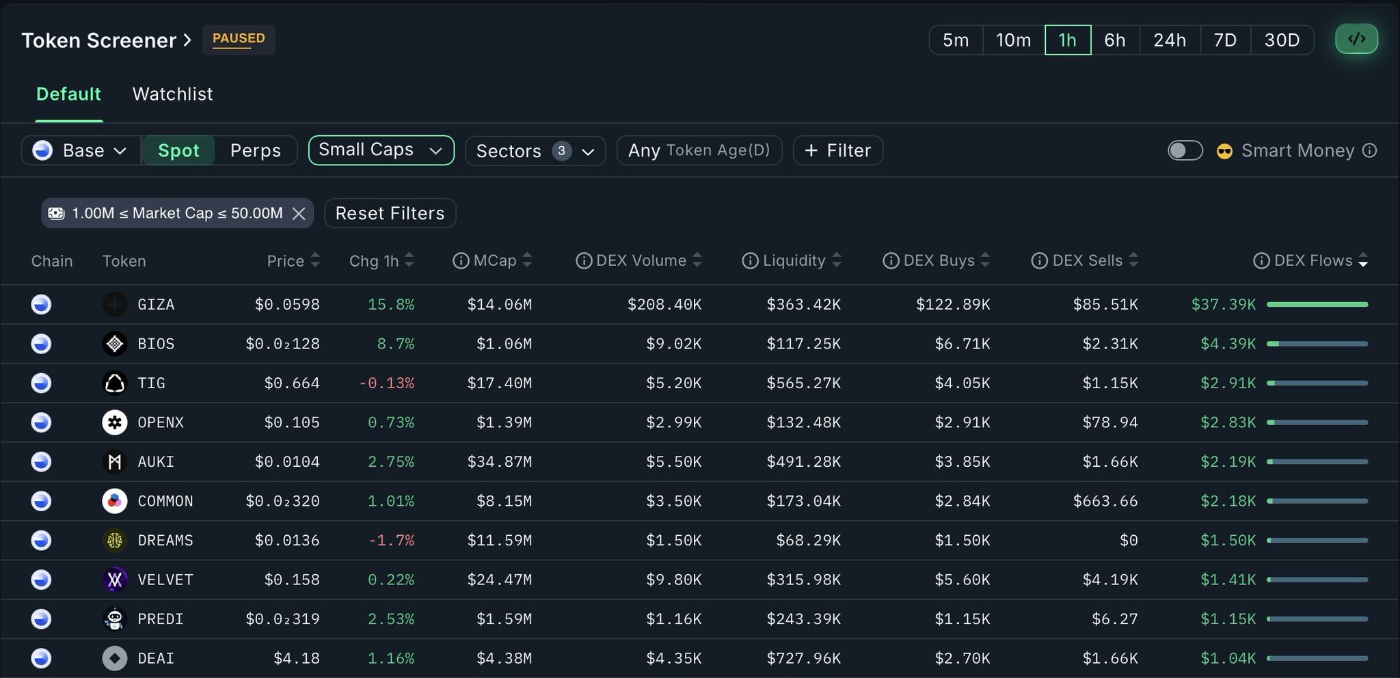The width and height of the screenshot is (1400, 678).
Task: Click the GIZA token logo
Action: 114,304
